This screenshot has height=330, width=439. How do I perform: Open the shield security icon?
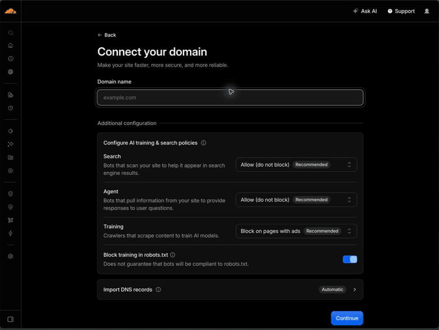pos(10,194)
